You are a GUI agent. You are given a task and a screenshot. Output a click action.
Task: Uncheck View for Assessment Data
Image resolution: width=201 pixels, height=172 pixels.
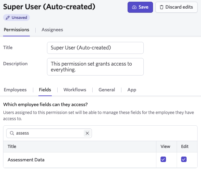tap(163, 159)
